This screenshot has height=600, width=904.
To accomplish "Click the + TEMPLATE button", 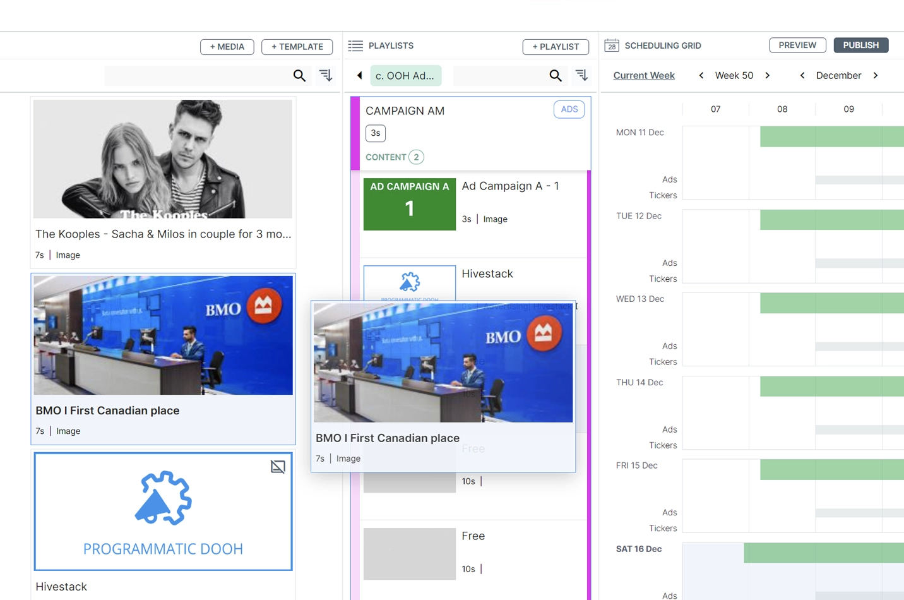I will 297,47.
